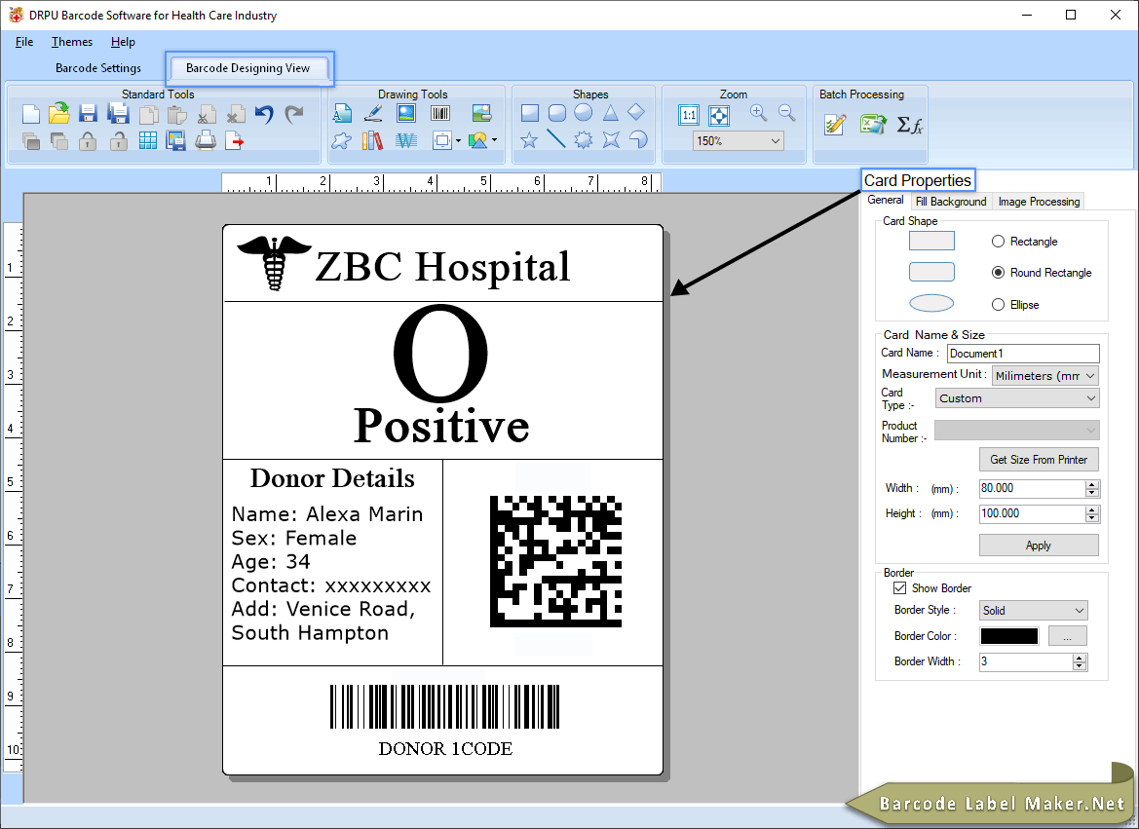Select the Text tool in Drawing Tools

point(342,113)
